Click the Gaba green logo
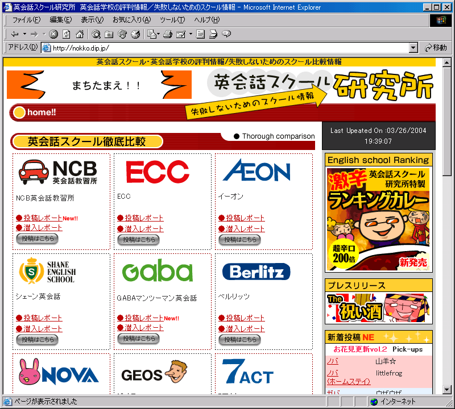 click(x=158, y=270)
